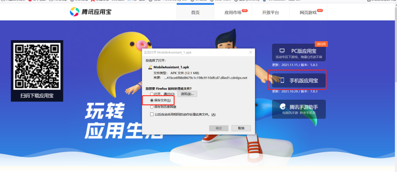Click the 扫码下载应用宝 caption
The width and height of the screenshot is (397, 172).
(x=37, y=96)
